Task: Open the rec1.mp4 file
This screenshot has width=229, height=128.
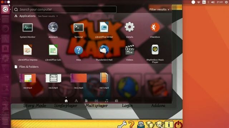Action: (104, 78)
